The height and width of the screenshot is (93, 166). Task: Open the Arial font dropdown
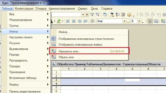[x=125, y=21]
